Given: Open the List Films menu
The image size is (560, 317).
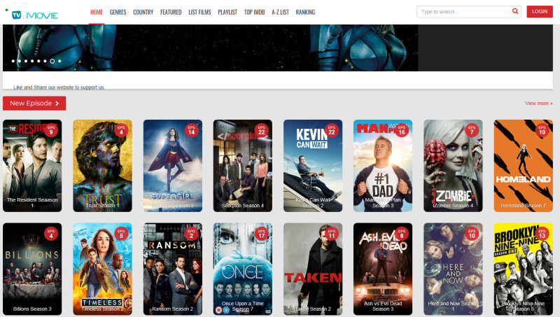Looking at the screenshot, I should pos(199,12).
